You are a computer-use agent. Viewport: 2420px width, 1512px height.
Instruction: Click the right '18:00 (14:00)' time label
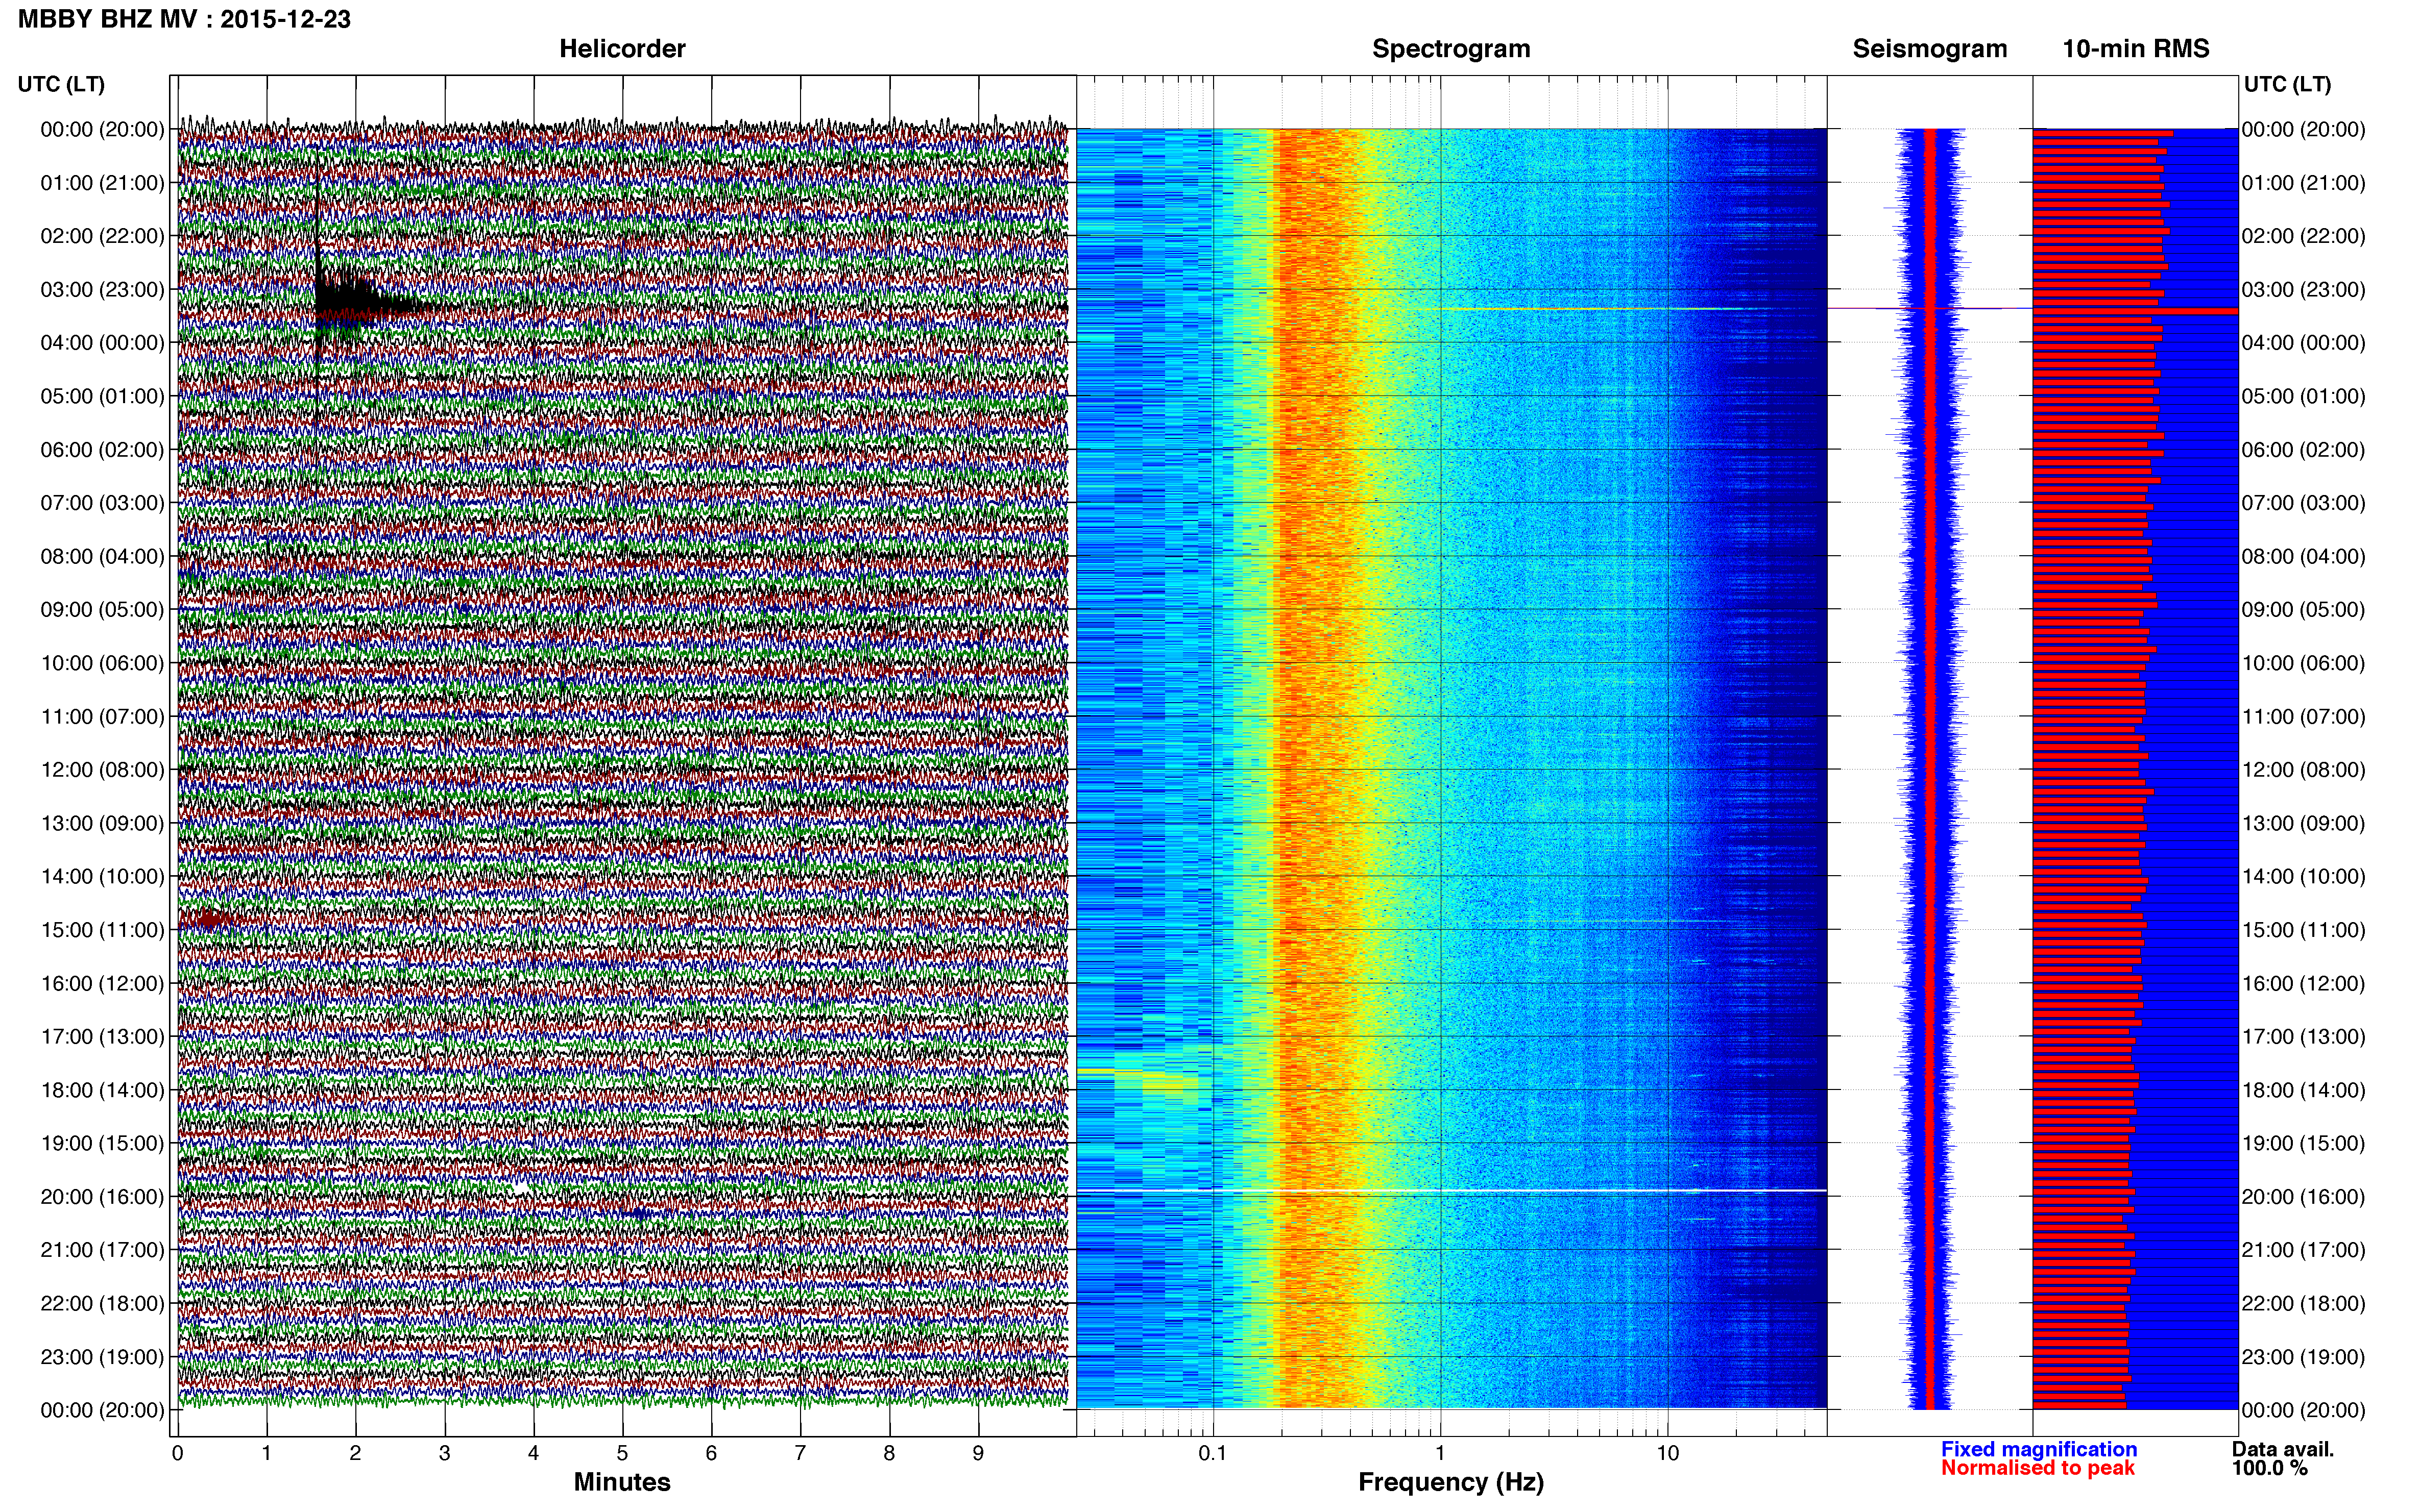coord(2303,1090)
